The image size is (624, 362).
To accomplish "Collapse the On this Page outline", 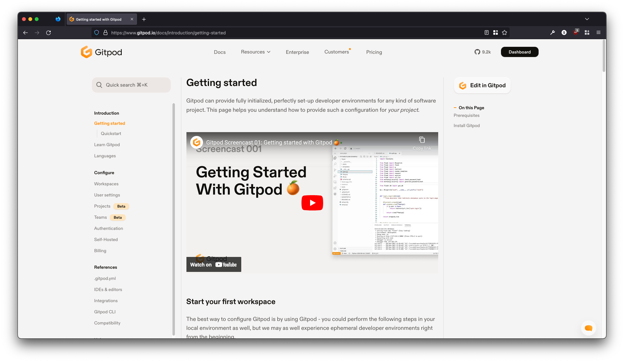I will [x=455, y=108].
